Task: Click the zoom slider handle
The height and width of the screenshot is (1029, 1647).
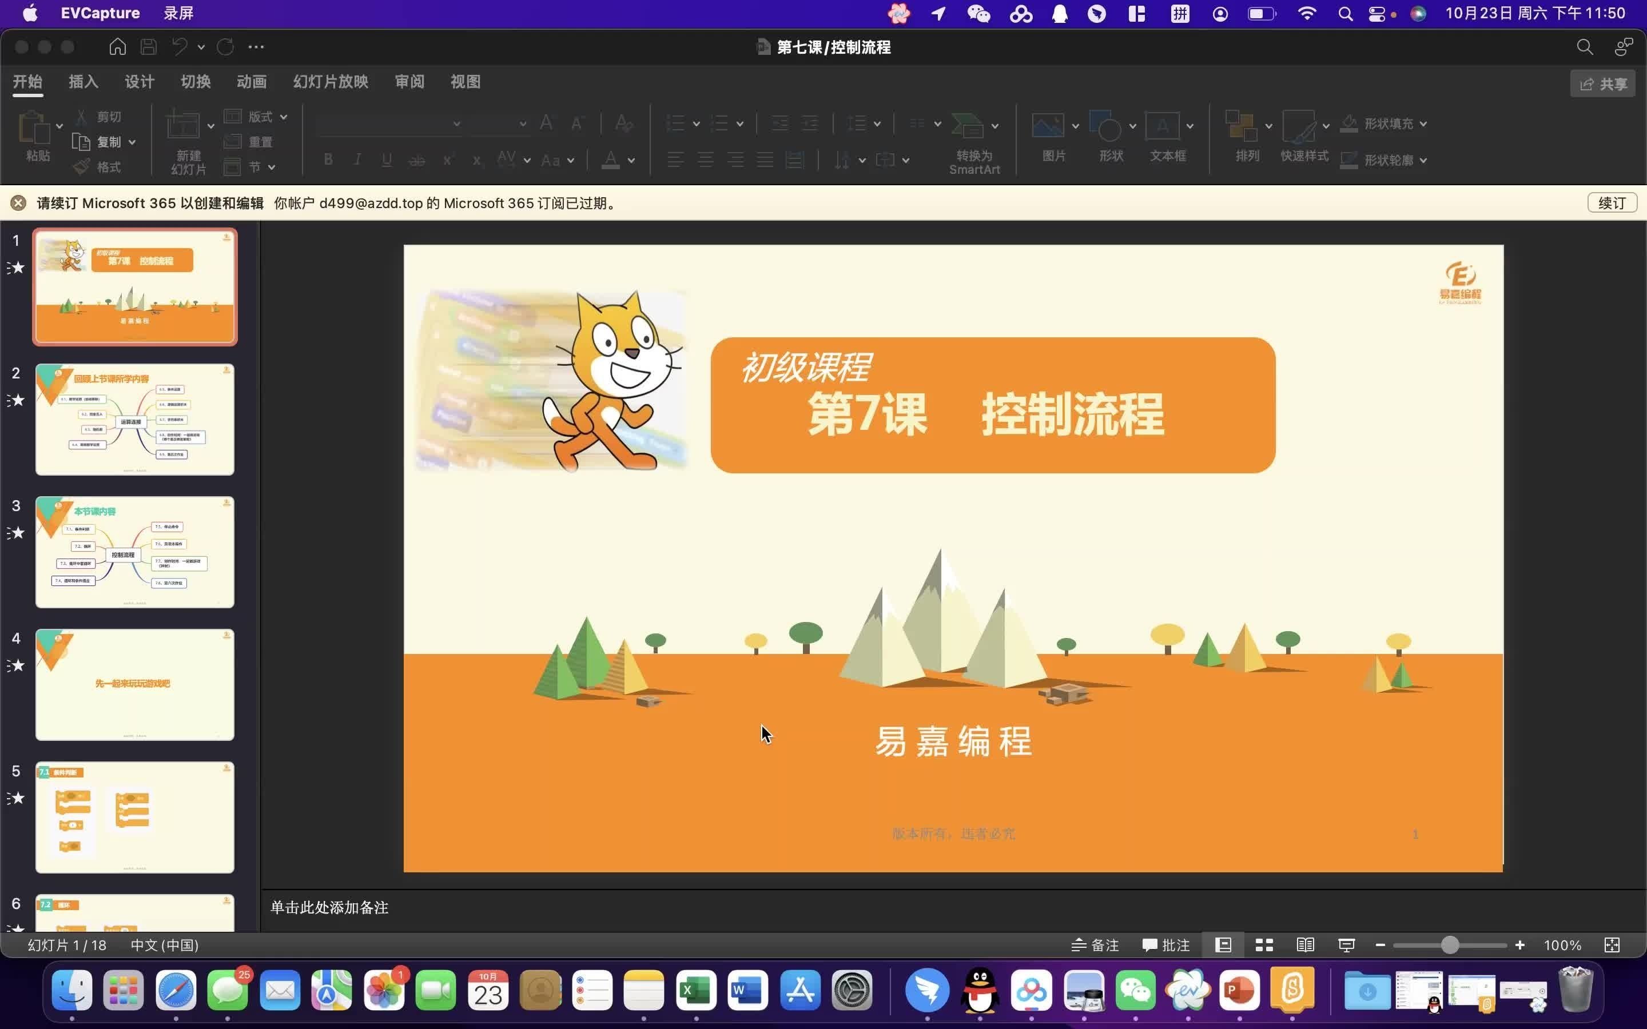Action: click(1450, 944)
